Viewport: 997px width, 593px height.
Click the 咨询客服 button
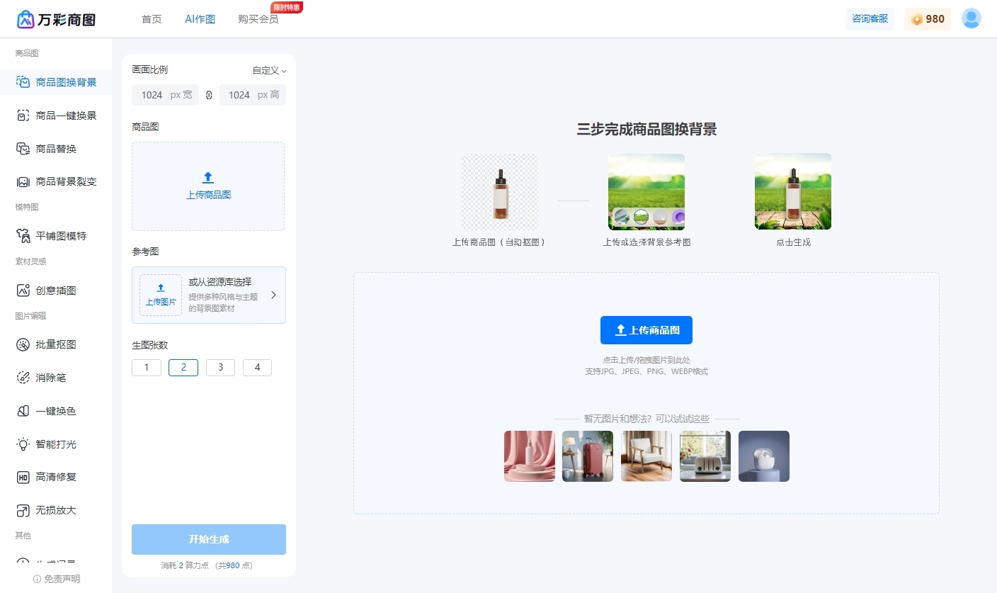[x=870, y=19]
